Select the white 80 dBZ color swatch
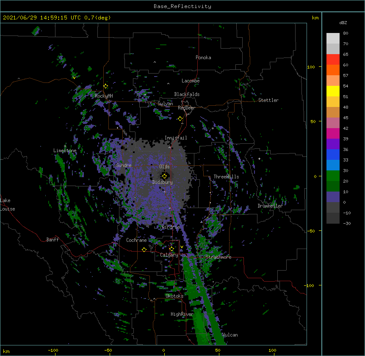The width and height of the screenshot is (365, 356). (333, 38)
